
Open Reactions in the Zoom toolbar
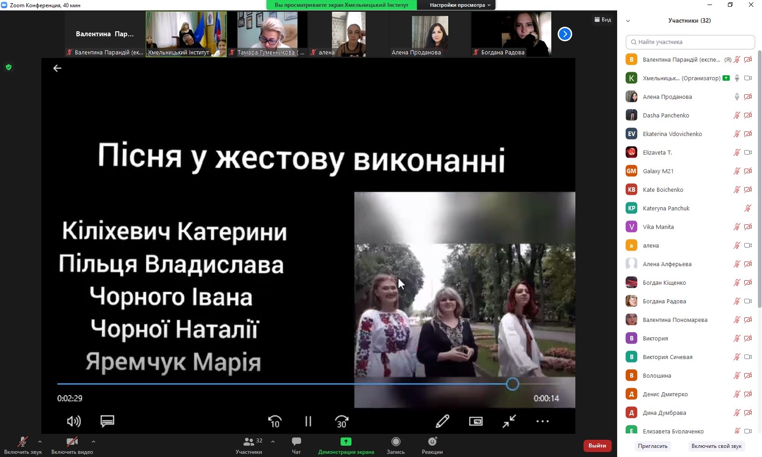coord(432,445)
